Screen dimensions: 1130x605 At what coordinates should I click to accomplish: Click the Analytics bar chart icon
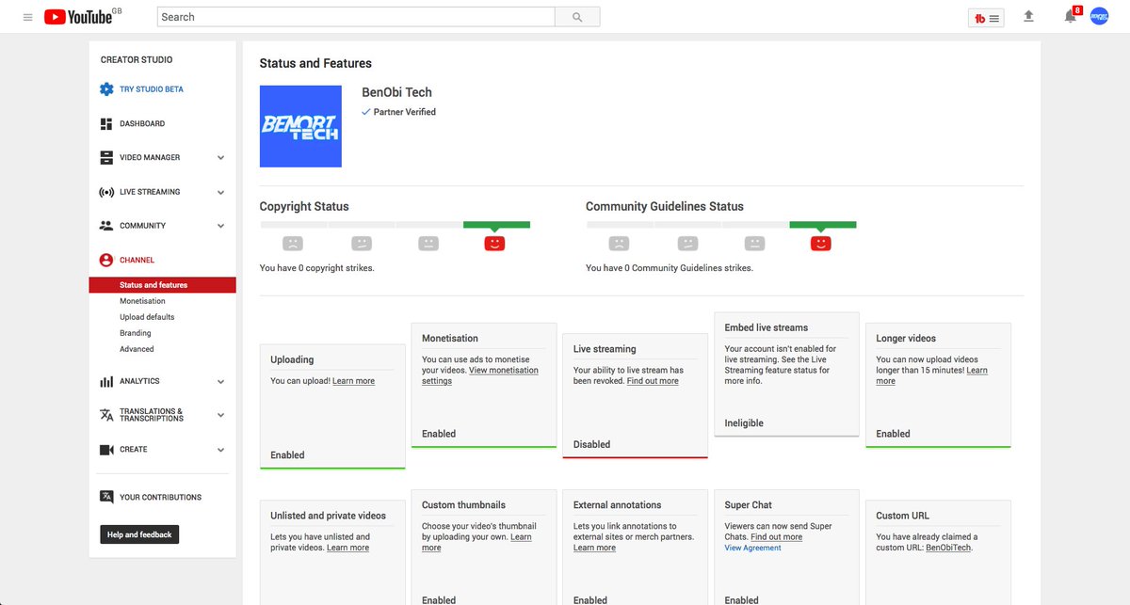106,381
